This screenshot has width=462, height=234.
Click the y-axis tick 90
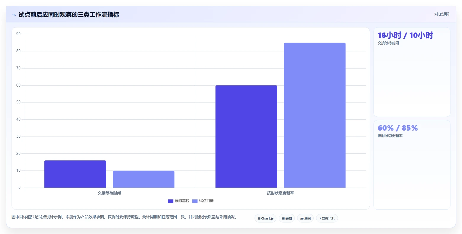click(x=19, y=34)
